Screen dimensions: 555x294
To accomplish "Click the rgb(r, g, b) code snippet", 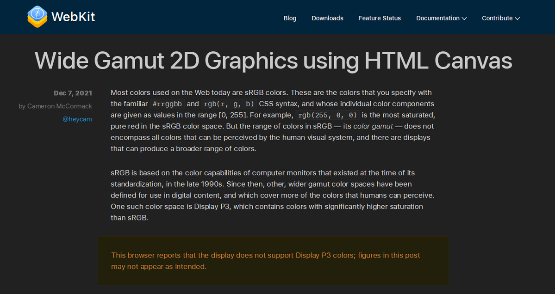I will (229, 104).
